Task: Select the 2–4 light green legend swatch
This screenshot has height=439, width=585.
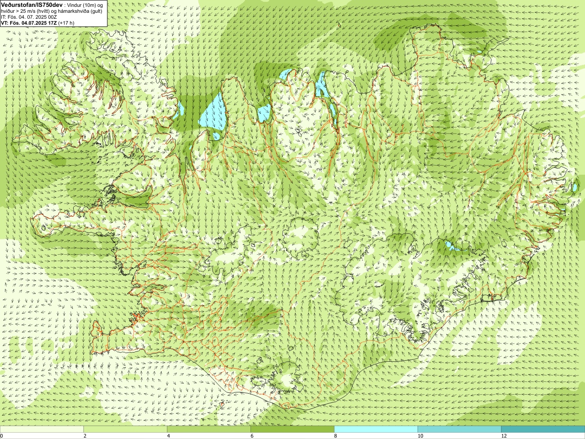Action: (125, 429)
